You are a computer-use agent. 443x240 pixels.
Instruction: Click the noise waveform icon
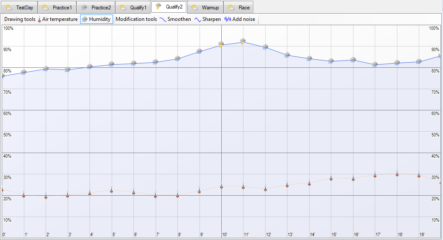(x=228, y=19)
